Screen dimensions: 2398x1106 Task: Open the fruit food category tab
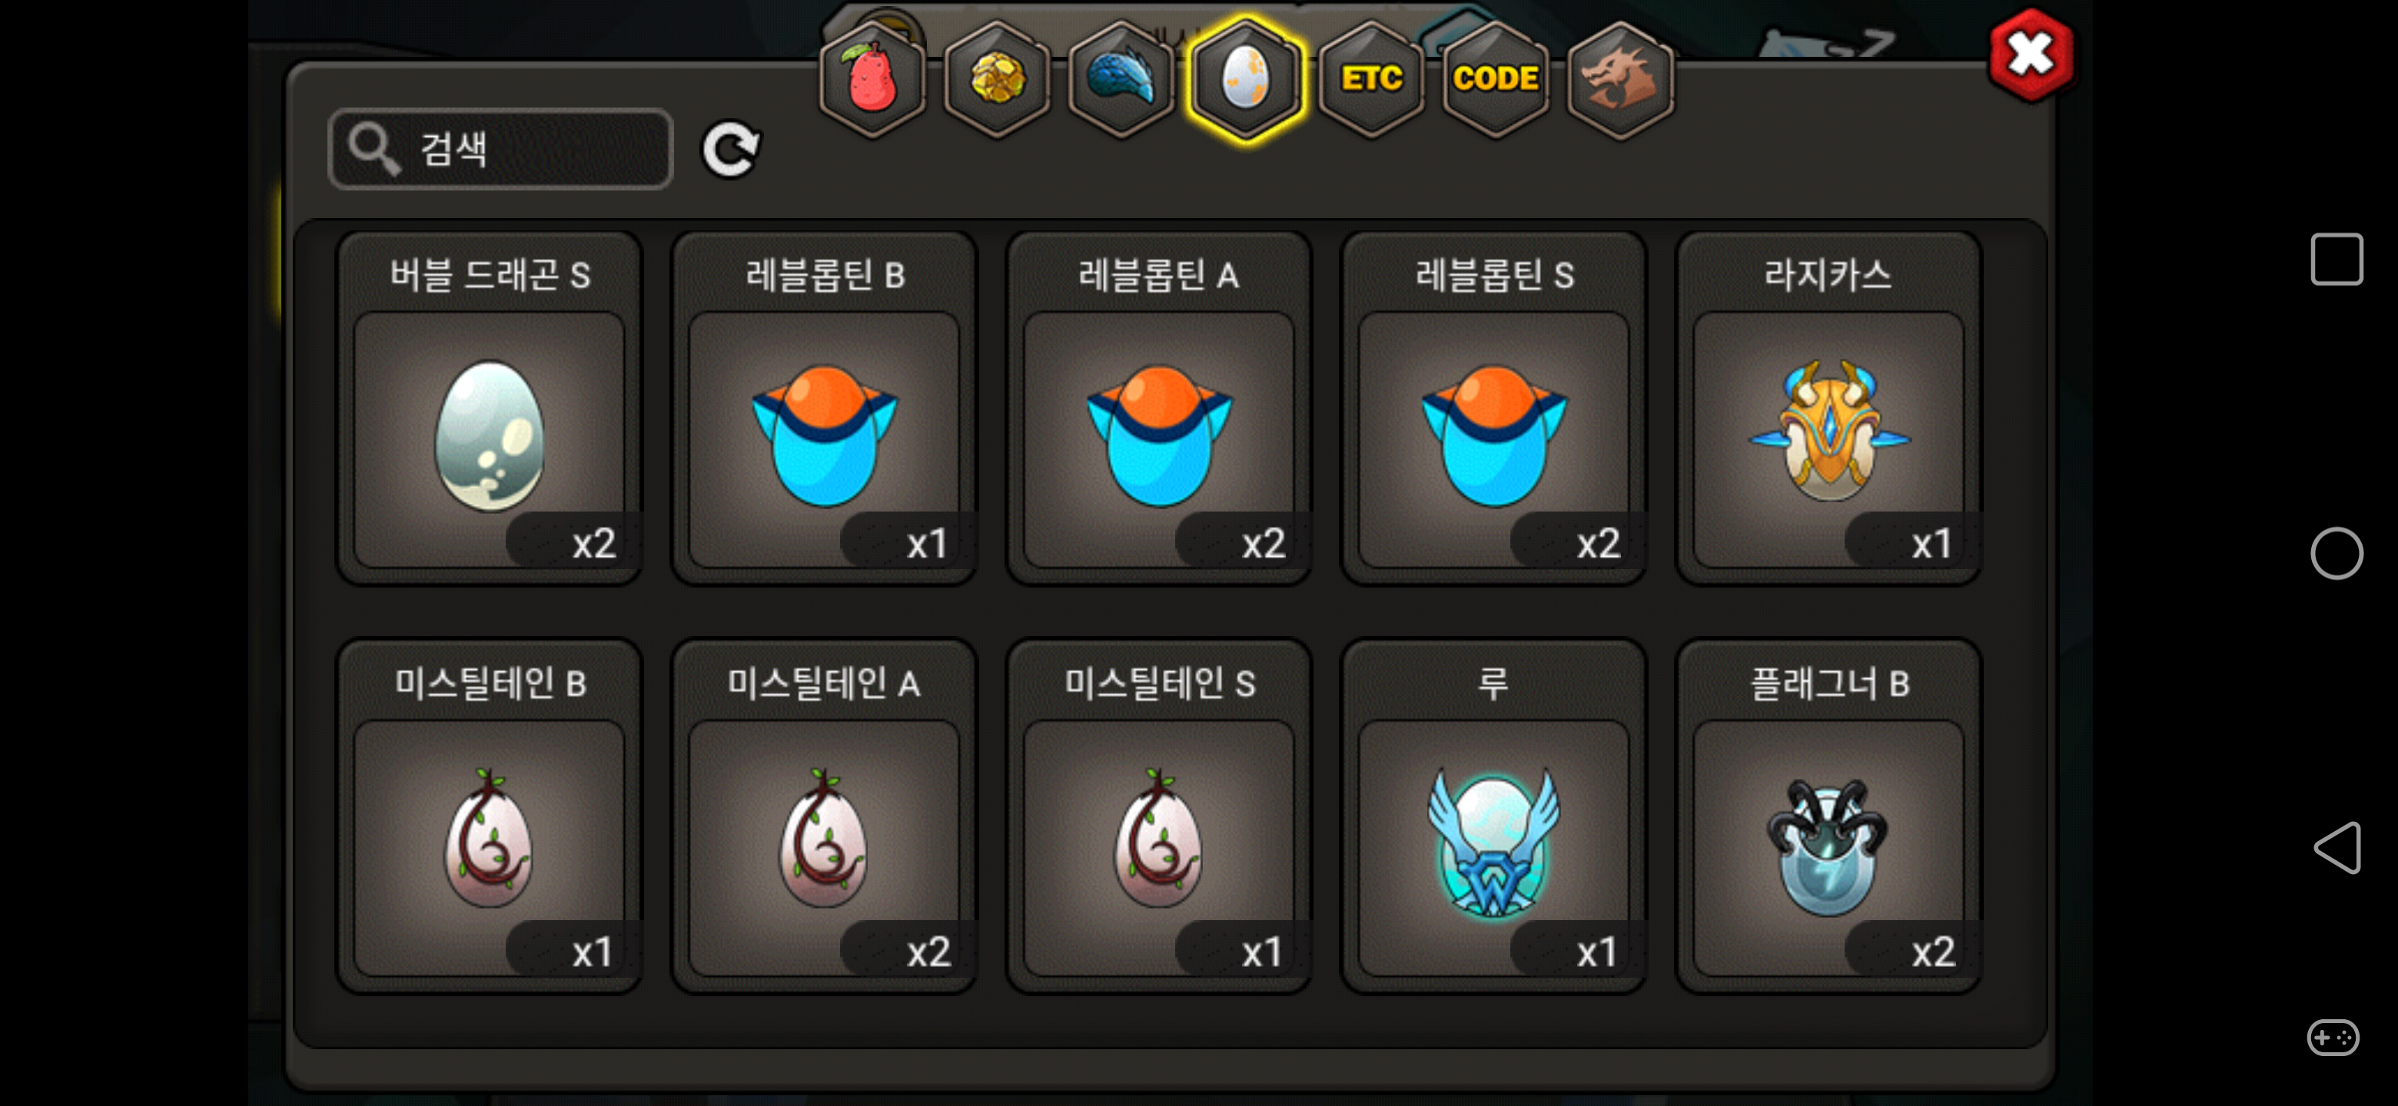point(872,79)
